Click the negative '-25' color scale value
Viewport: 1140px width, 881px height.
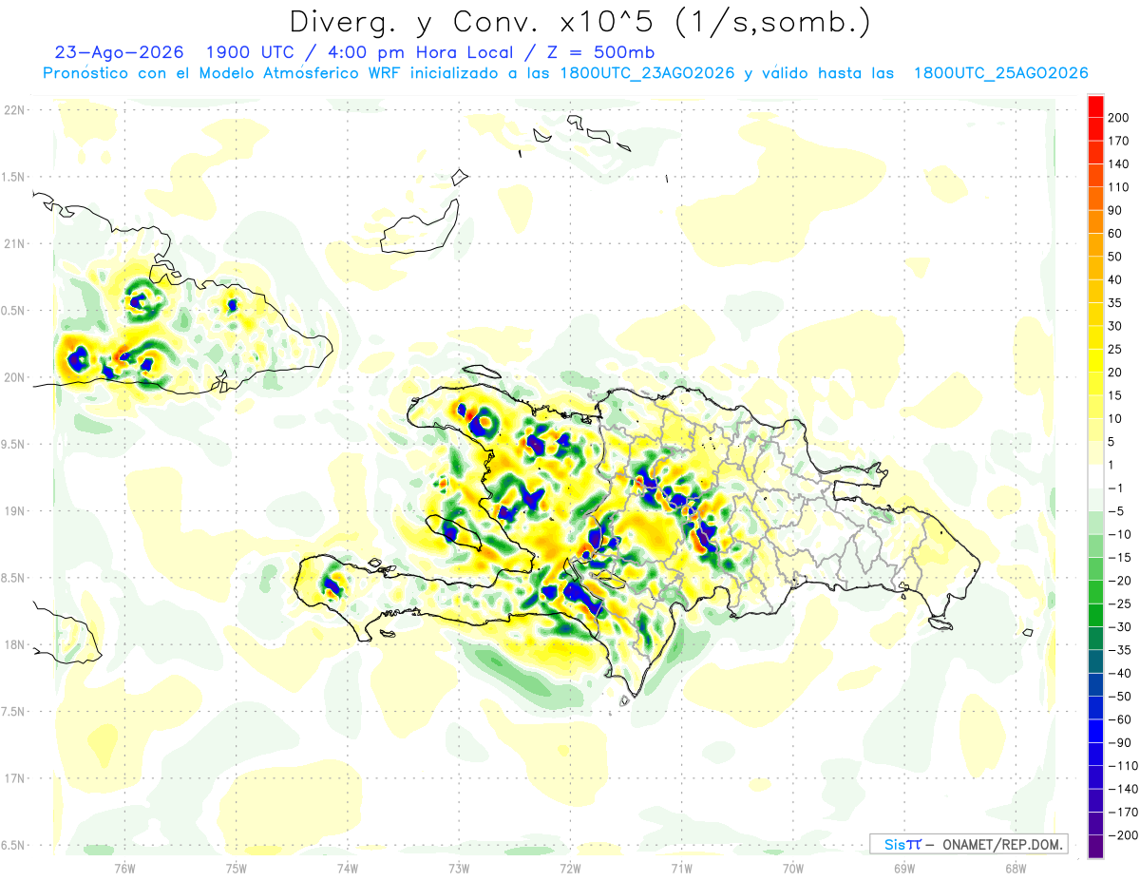(x=1119, y=604)
